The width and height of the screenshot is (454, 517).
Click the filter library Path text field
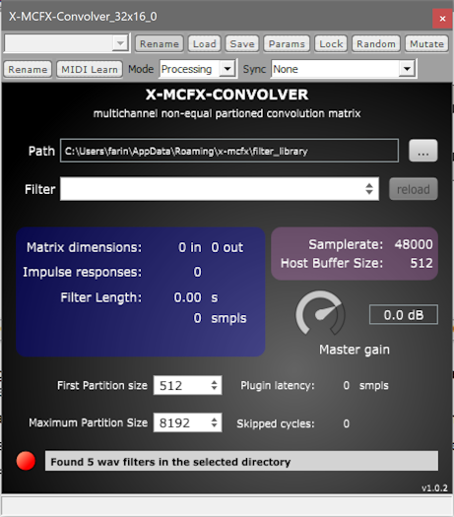click(229, 151)
